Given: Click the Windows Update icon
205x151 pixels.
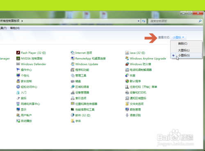Looking at the screenshot, I should point(73,64).
